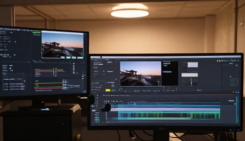Click the sunset video preview on right monitor
Image resolution: width=245 pixels, height=141 pixels.
click(140, 74)
